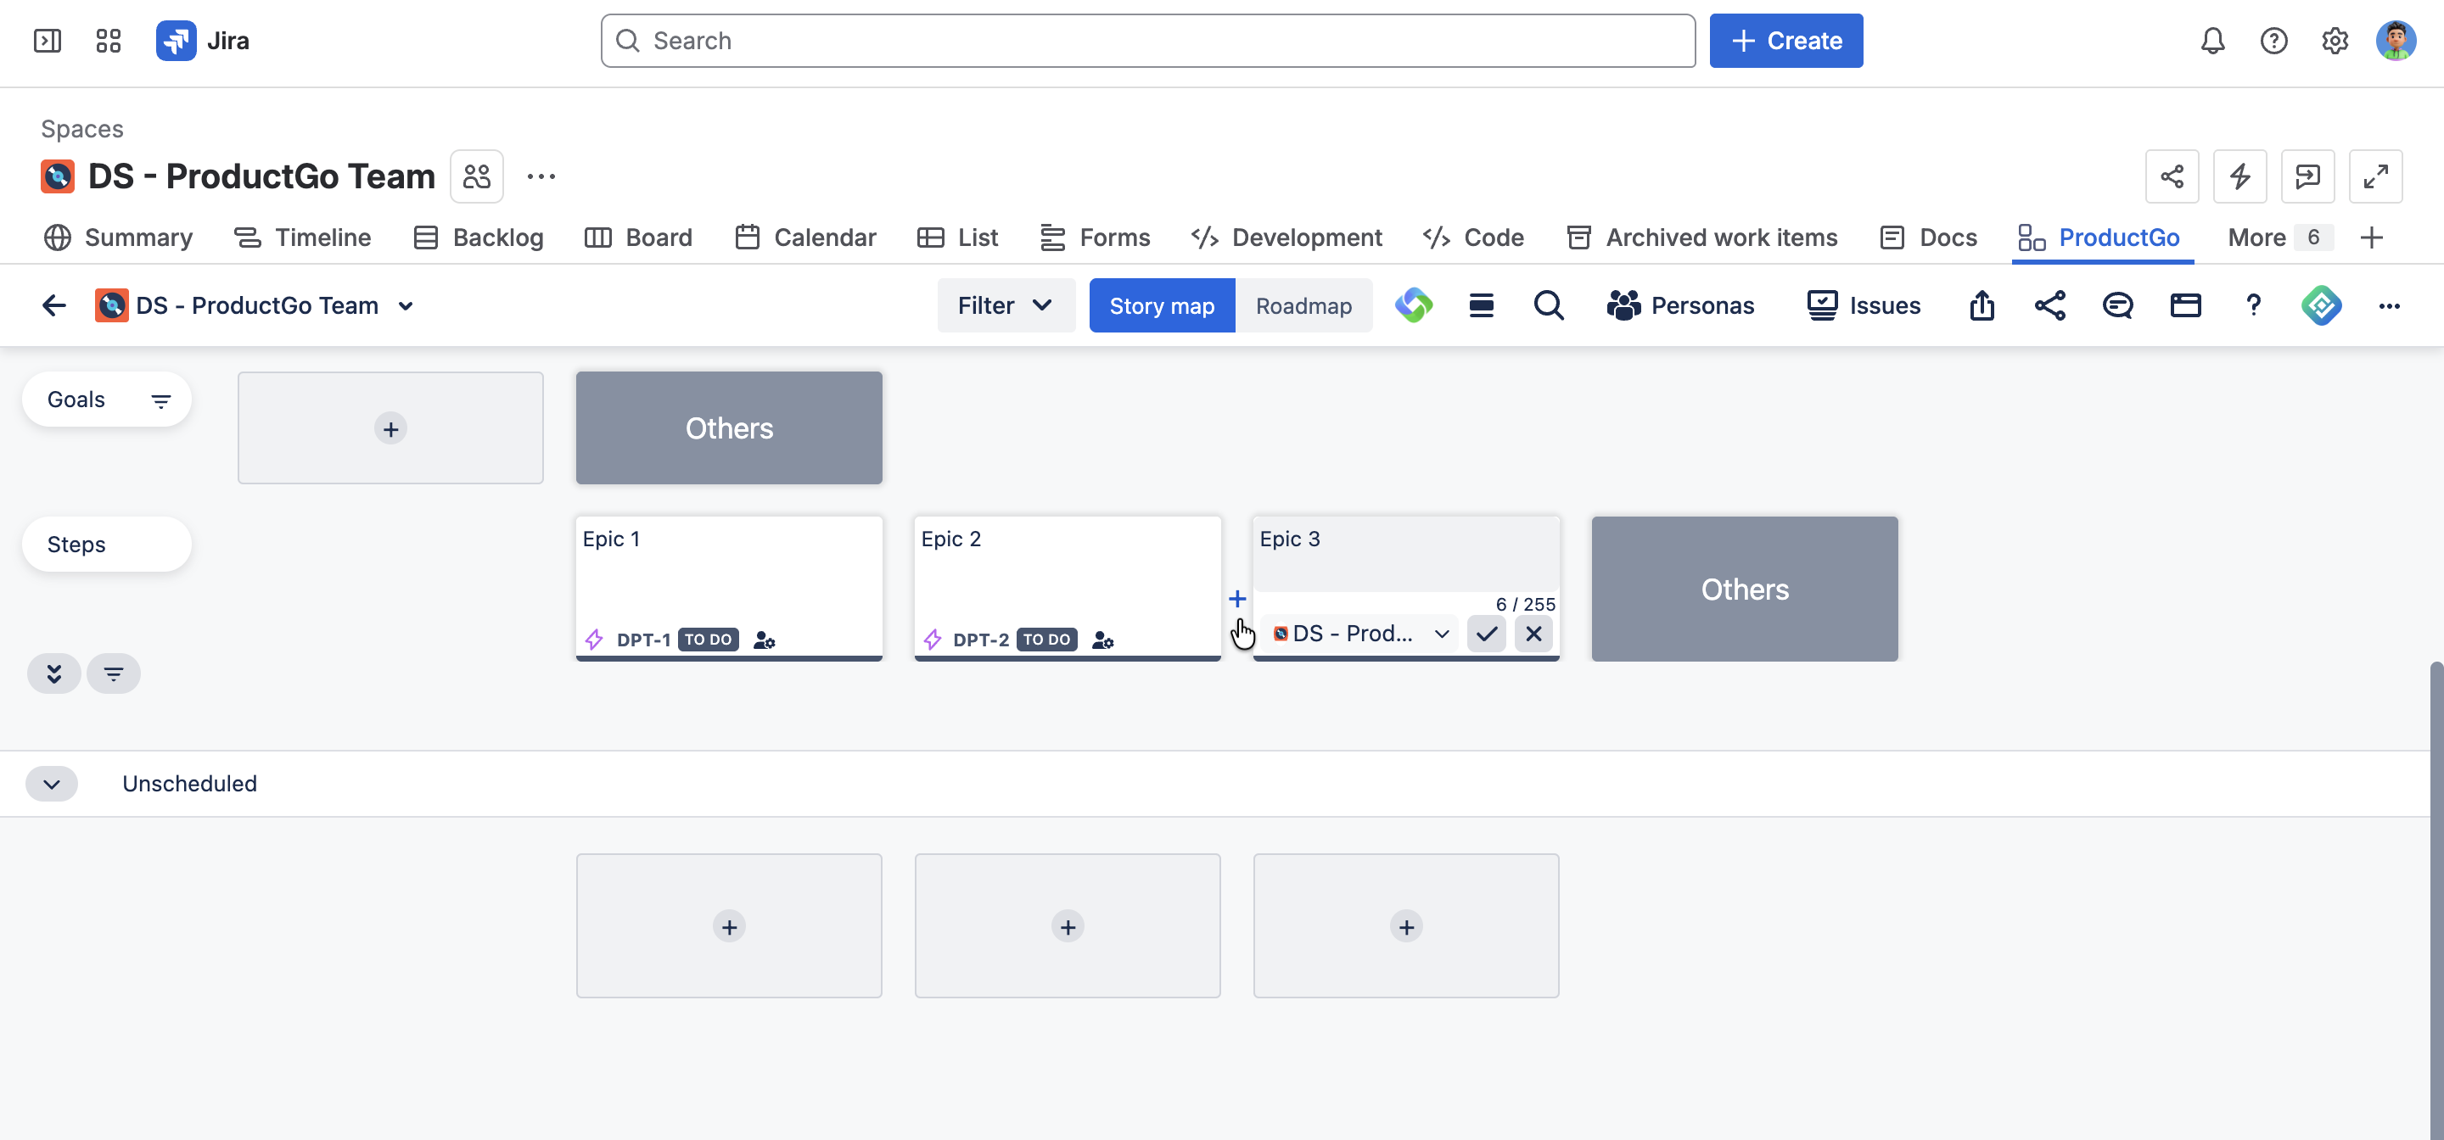
Task: Open the Filter dropdown
Action: tap(1006, 305)
